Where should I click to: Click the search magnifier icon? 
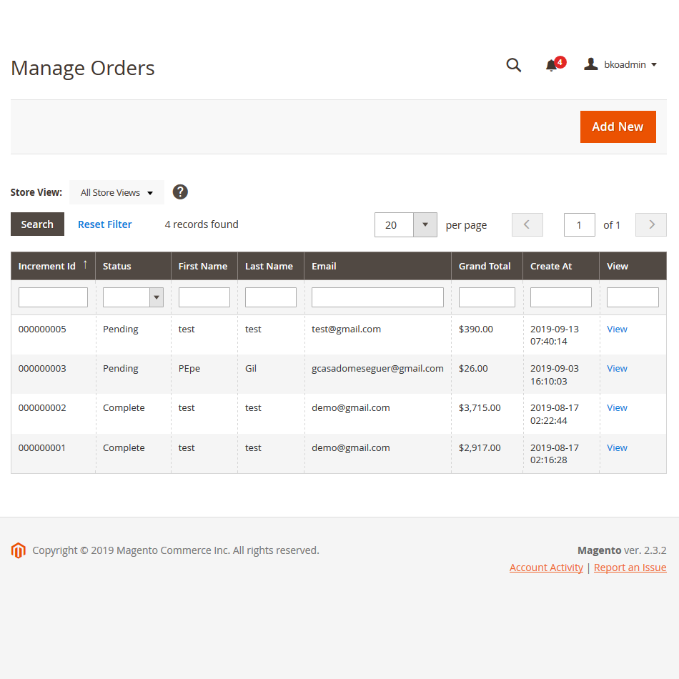click(x=513, y=65)
